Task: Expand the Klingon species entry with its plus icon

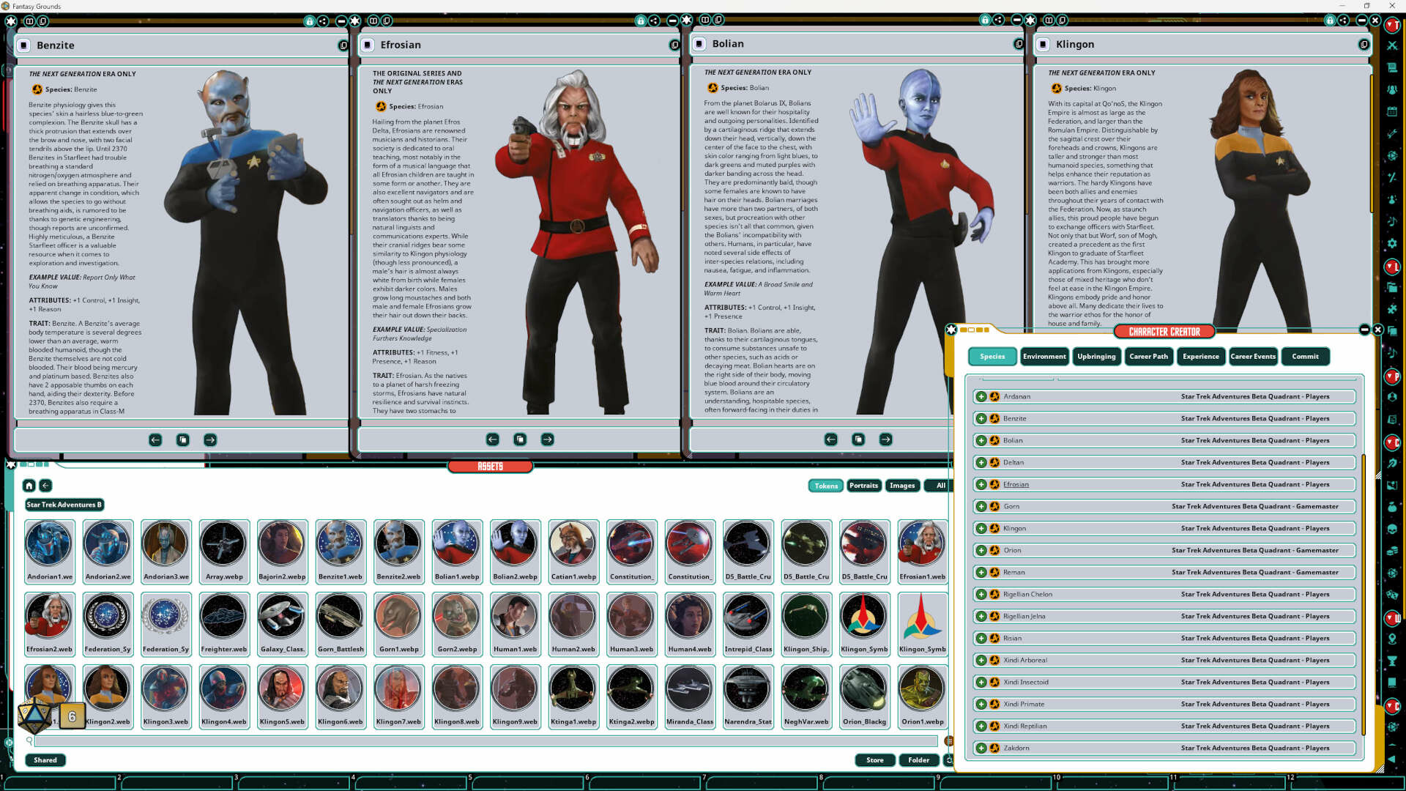Action: click(x=981, y=528)
